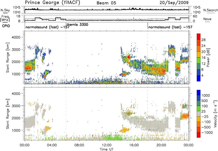The width and height of the screenshot is (218, 151).
Task: Click the red power hotspot near 15:00 UT
Action: point(128,57)
